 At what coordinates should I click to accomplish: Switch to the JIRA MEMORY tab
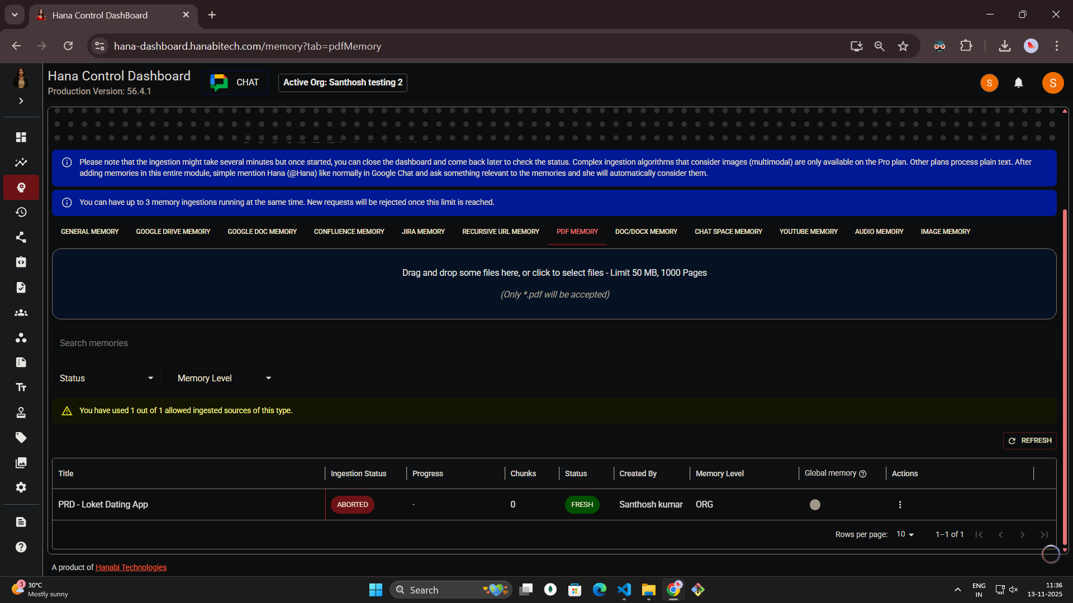423,231
